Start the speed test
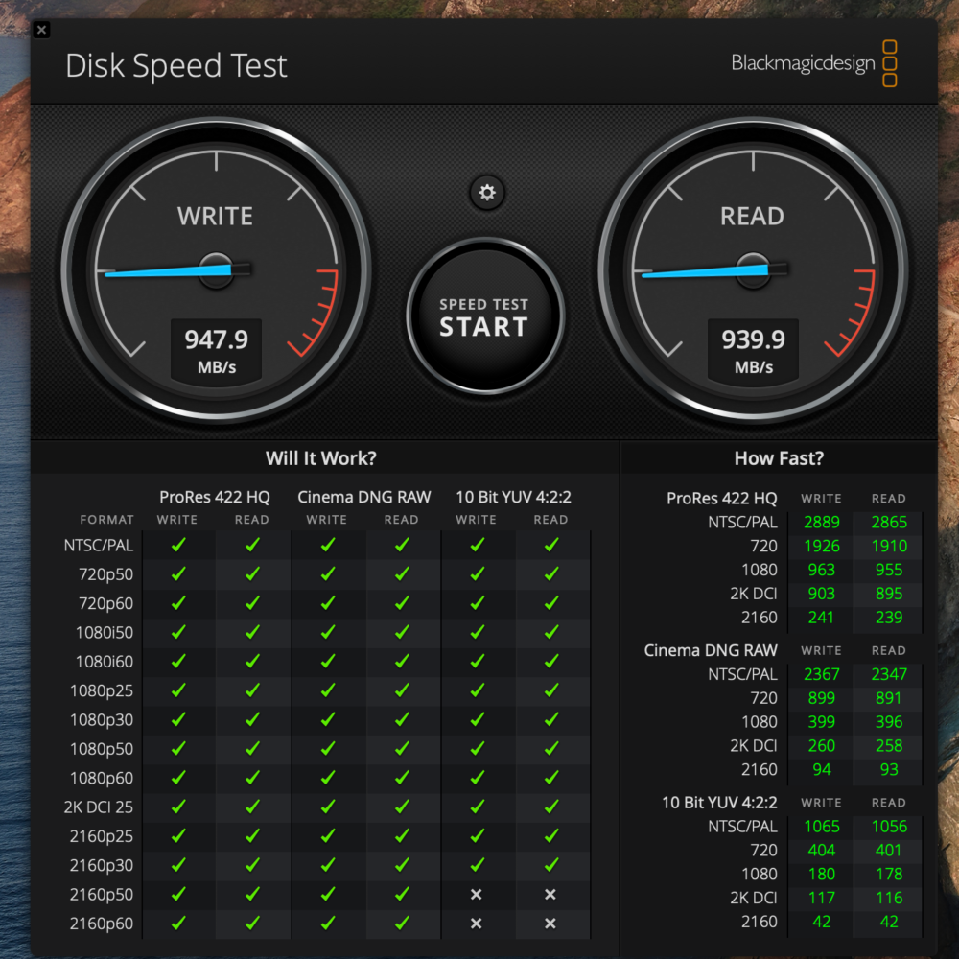Screen dimensions: 959x959 coord(485,316)
